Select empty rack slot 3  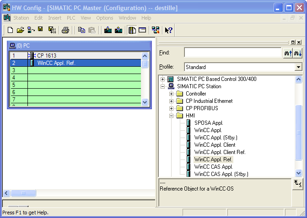pos(75,70)
